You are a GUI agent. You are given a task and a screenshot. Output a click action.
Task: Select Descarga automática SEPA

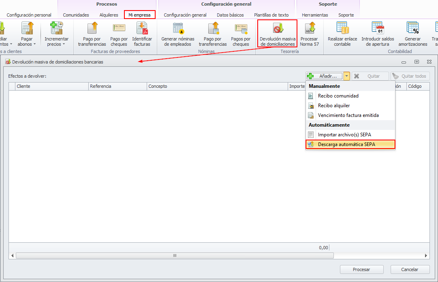point(350,144)
